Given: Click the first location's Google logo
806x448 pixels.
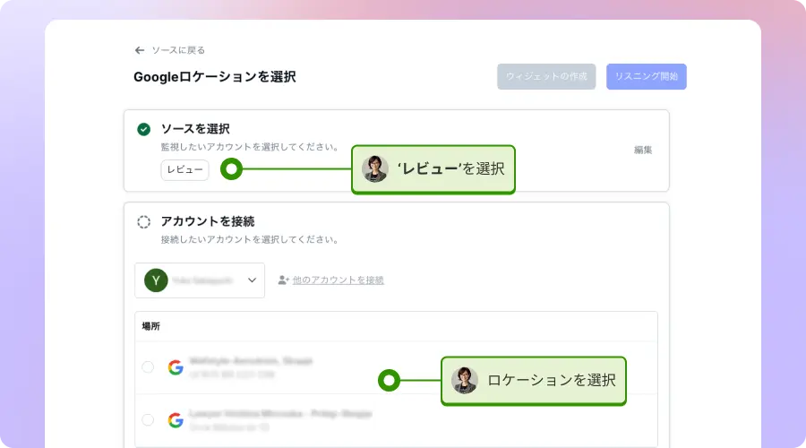Looking at the screenshot, I should tap(175, 367).
